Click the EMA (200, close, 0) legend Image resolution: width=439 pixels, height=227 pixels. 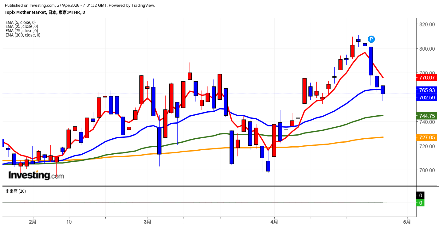[23, 35]
